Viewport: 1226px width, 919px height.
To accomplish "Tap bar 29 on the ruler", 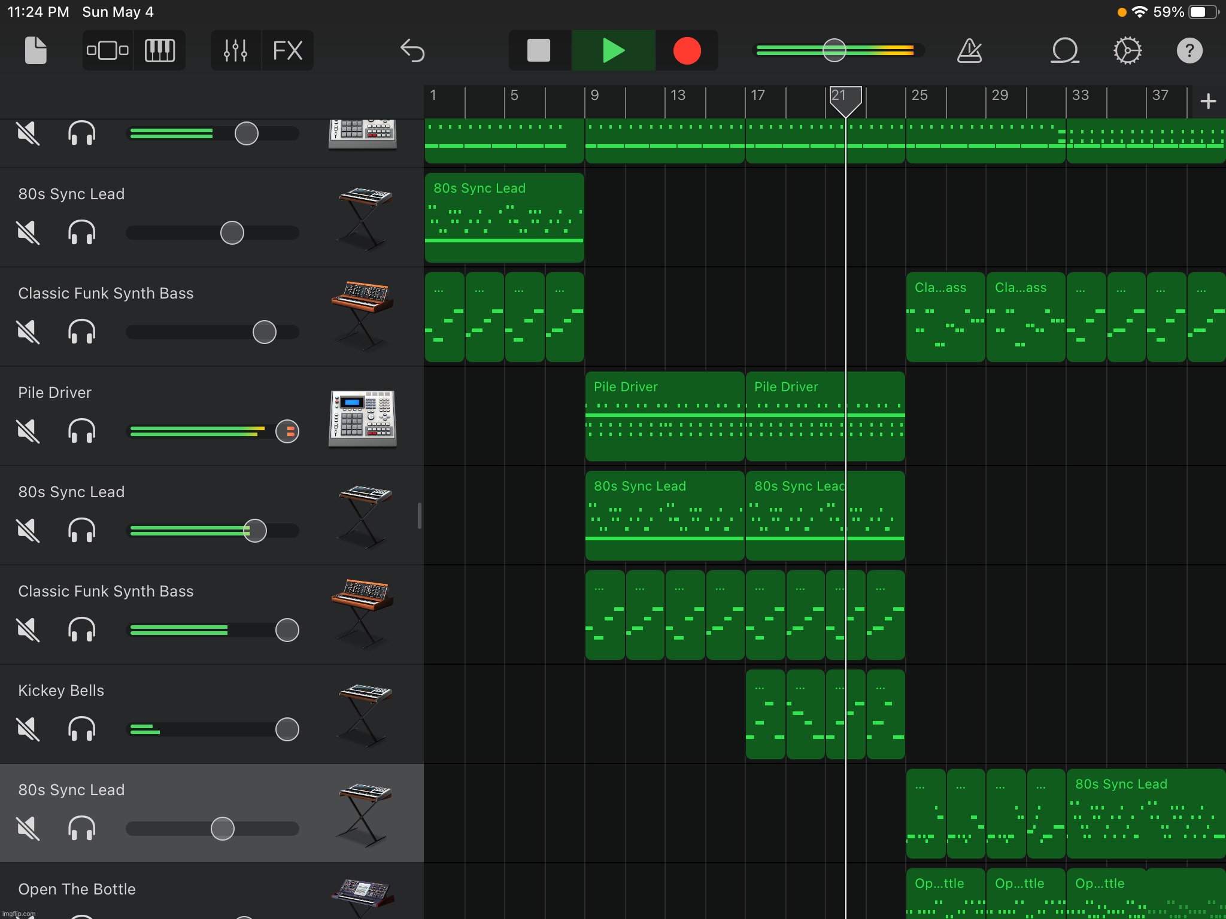I will tap(1000, 95).
